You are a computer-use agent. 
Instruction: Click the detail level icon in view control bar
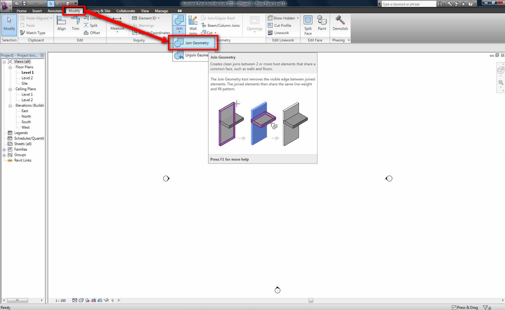pyautogui.click(x=75, y=300)
